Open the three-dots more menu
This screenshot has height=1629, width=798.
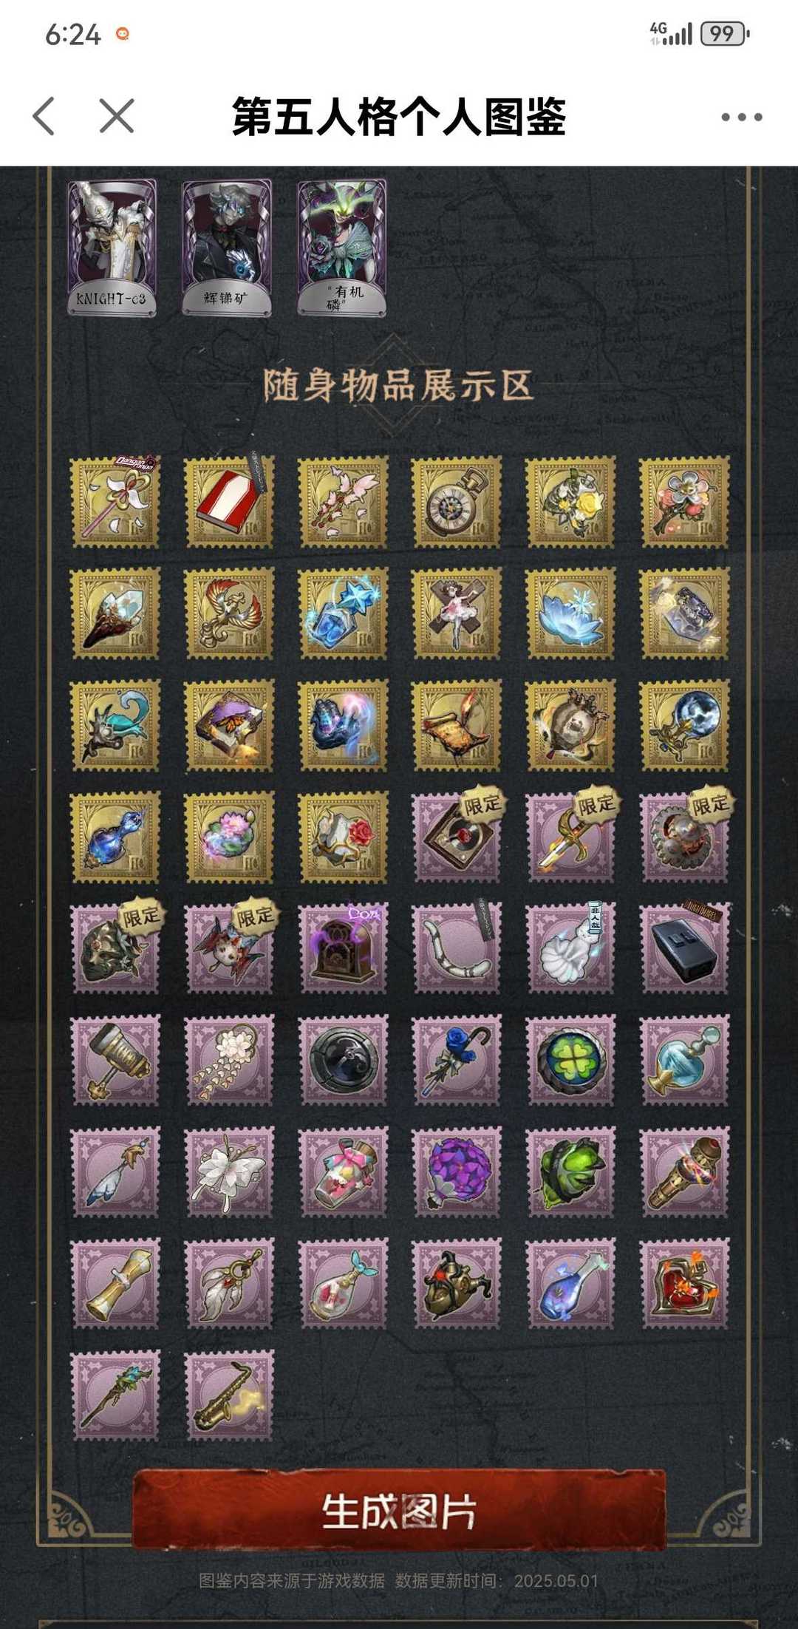[741, 117]
